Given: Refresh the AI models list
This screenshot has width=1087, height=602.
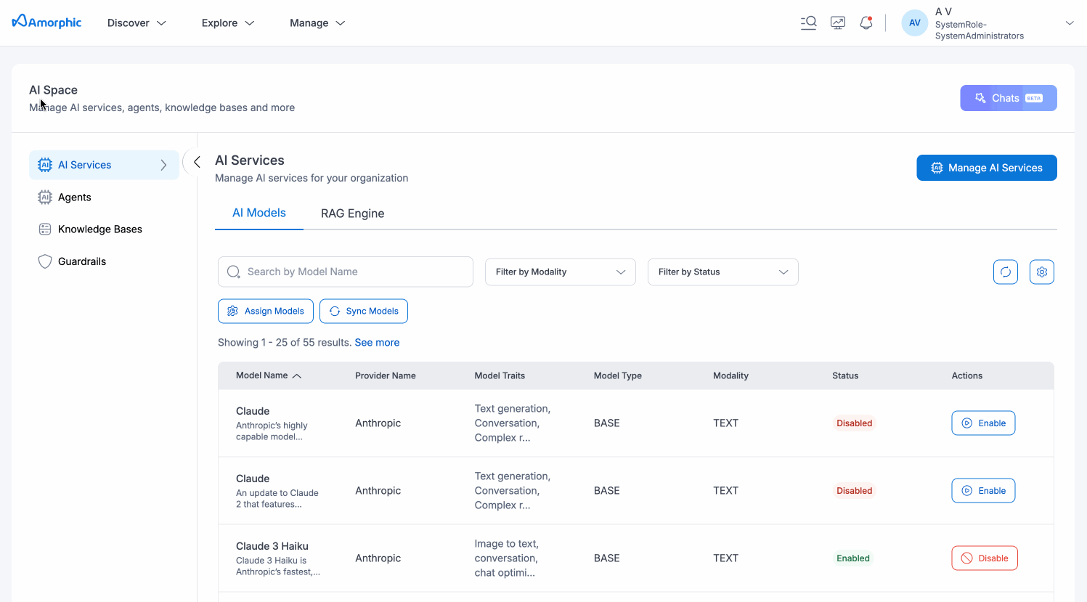Looking at the screenshot, I should point(1005,272).
